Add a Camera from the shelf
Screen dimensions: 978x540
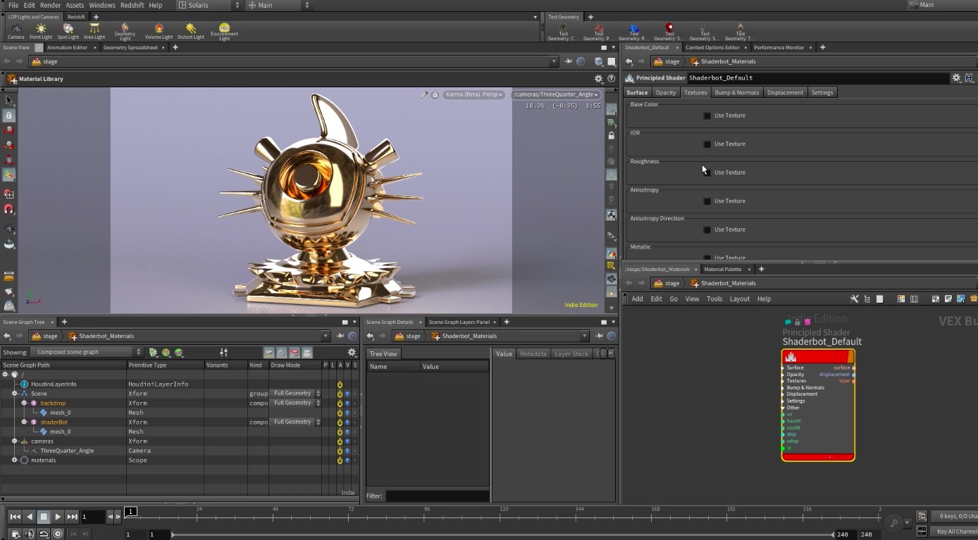tap(16, 31)
